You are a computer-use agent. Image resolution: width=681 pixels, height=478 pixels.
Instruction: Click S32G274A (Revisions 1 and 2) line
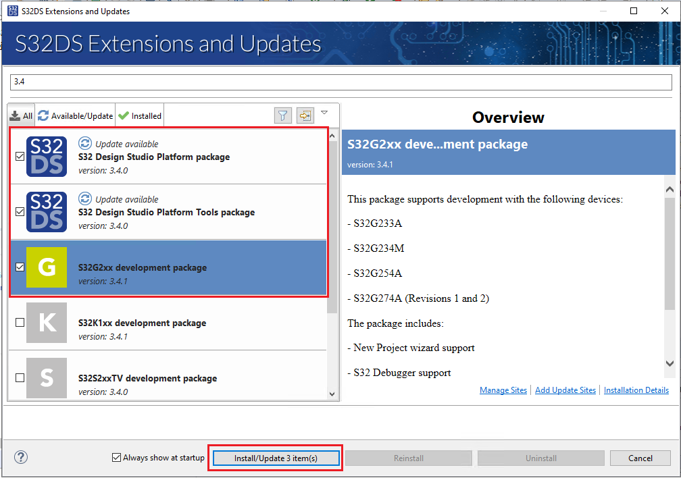pyautogui.click(x=418, y=298)
